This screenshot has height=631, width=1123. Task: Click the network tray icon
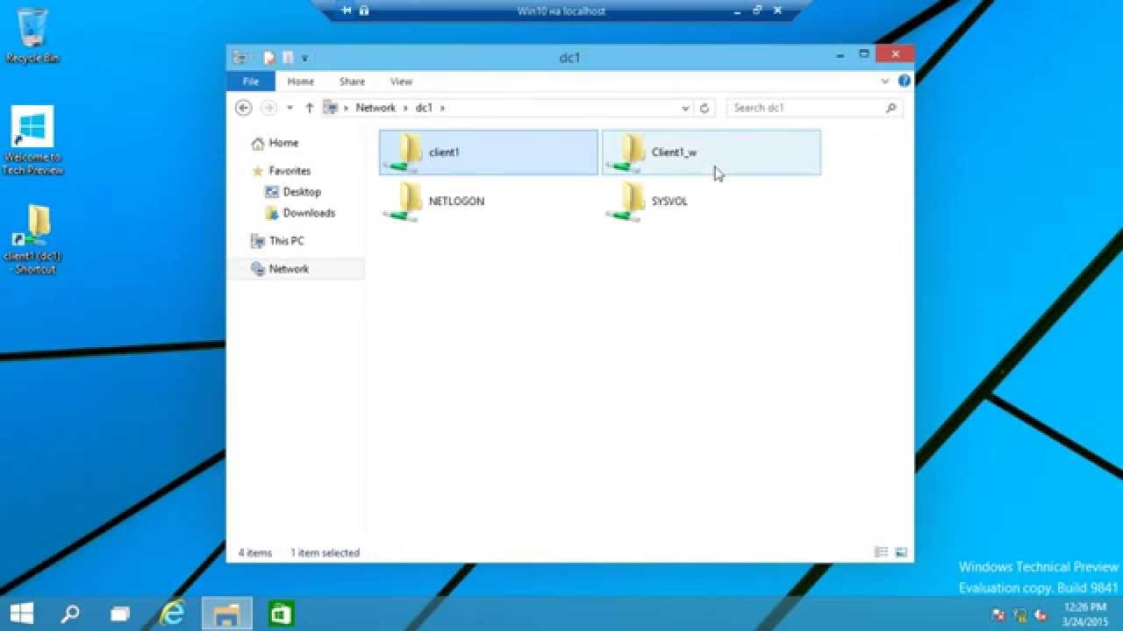tap(1019, 614)
